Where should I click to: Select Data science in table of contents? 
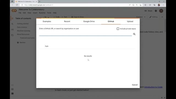click(22, 27)
